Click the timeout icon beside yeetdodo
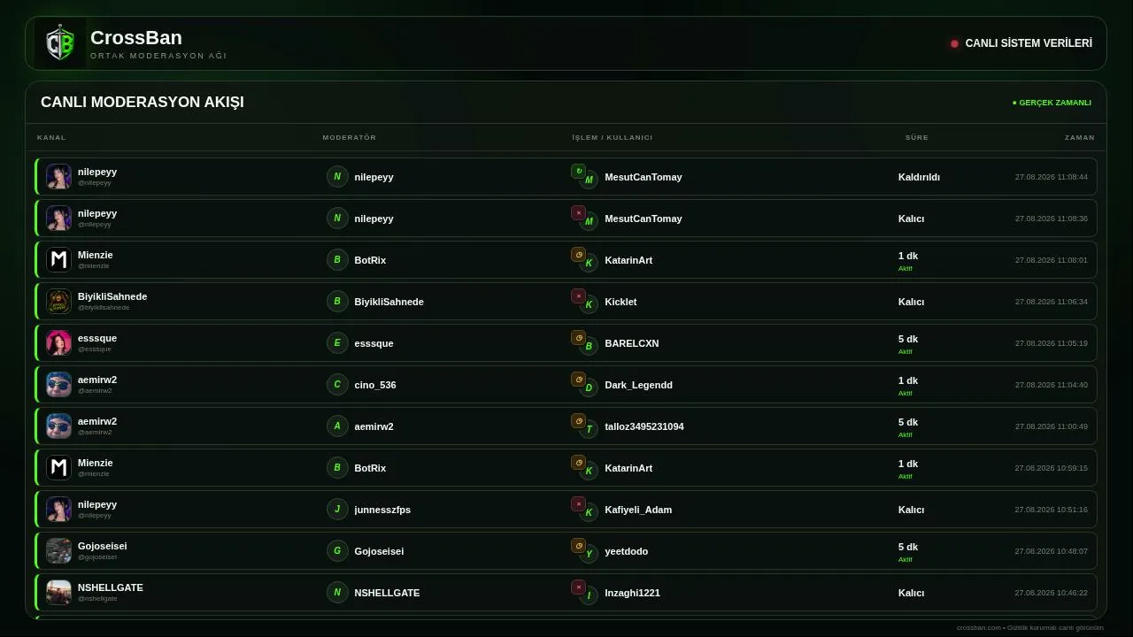This screenshot has width=1133, height=637. tap(578, 545)
